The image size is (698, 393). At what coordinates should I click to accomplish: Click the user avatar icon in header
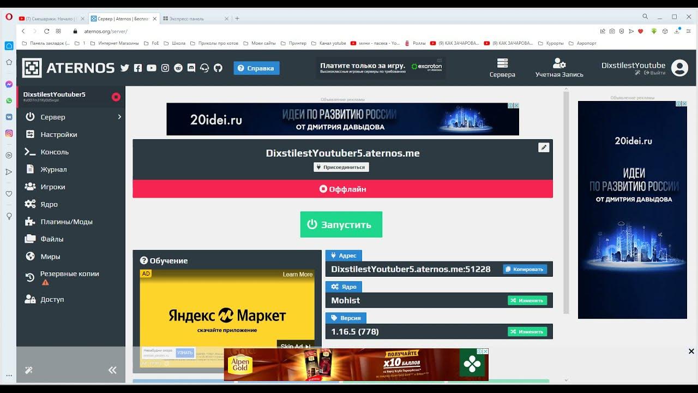click(x=680, y=68)
